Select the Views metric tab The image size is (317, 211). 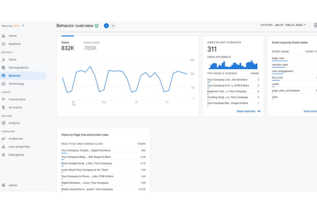click(68, 46)
